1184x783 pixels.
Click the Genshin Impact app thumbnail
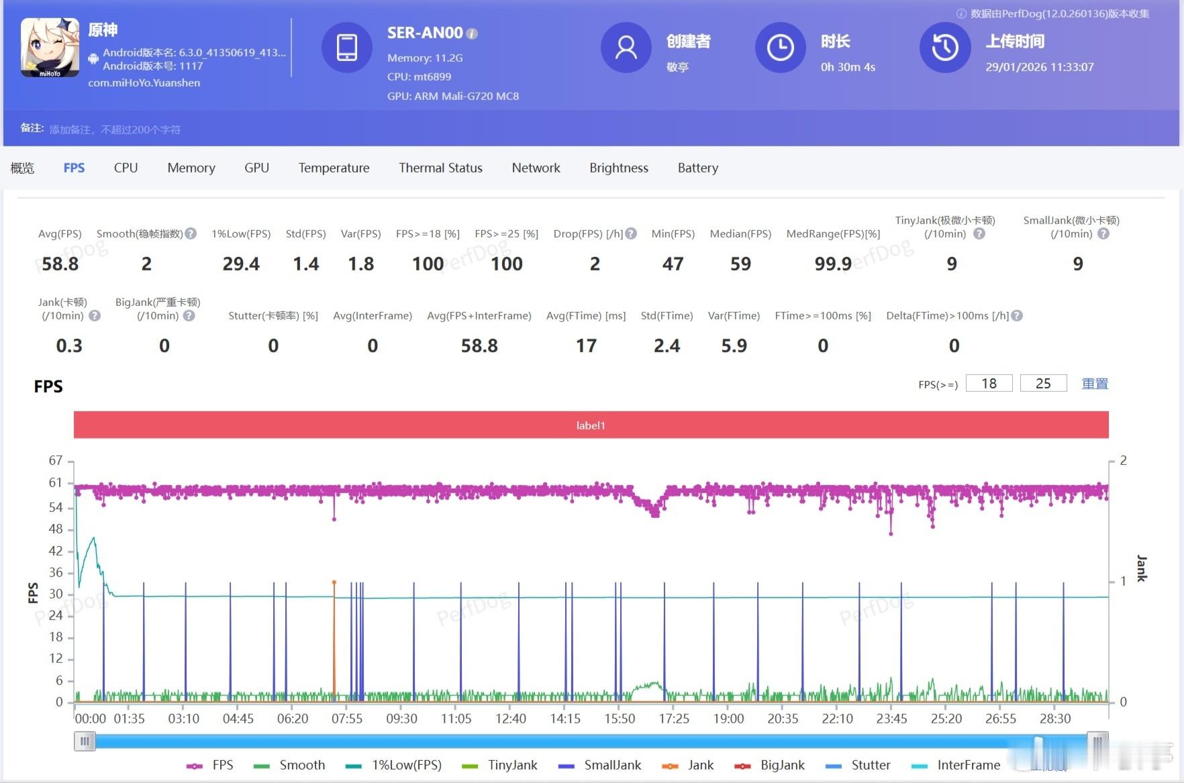pos(50,48)
